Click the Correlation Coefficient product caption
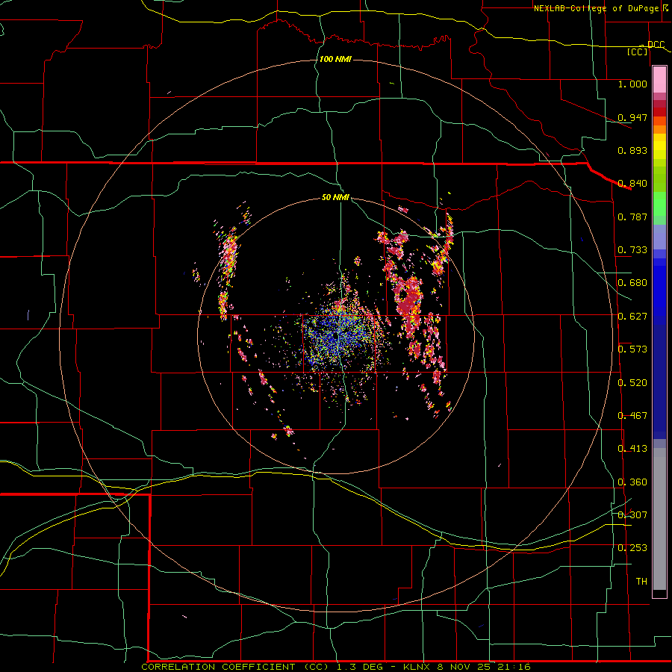This screenshot has width=672, height=672. 335,667
